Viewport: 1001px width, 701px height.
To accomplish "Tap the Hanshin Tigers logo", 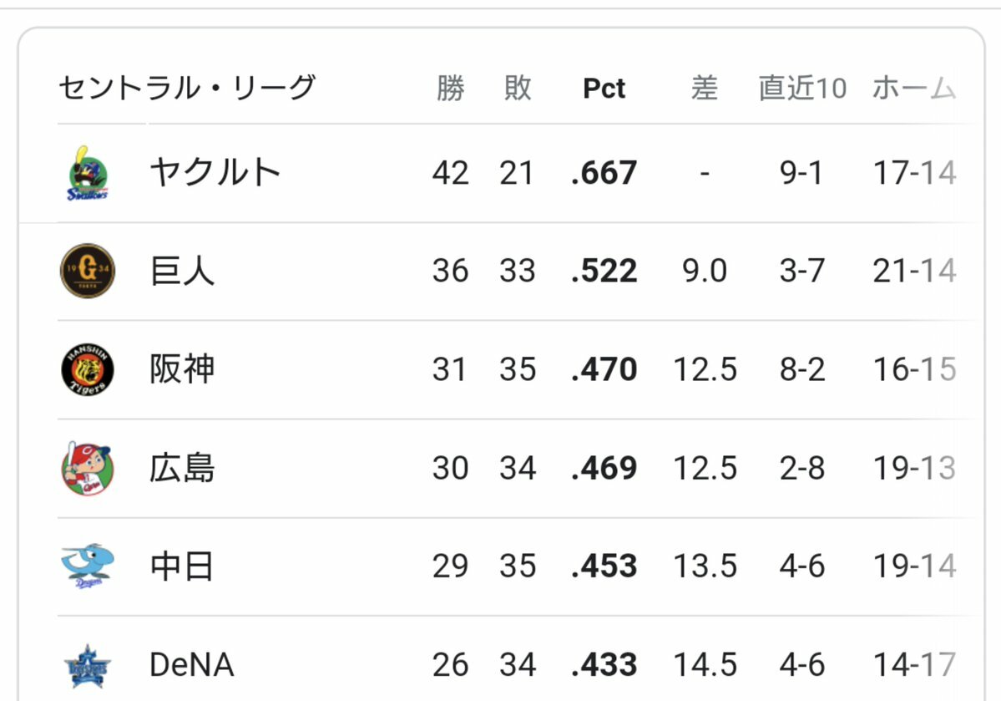I will (88, 369).
